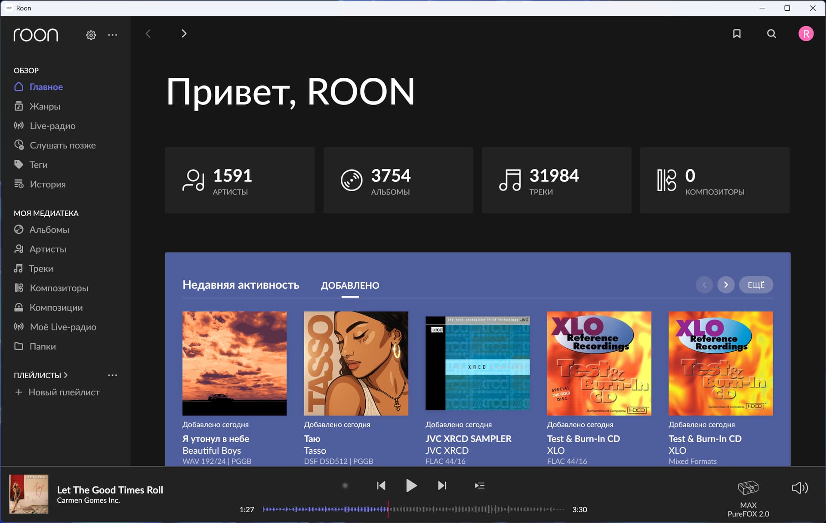
Task: Click the volume speaker icon
Action: click(800, 487)
